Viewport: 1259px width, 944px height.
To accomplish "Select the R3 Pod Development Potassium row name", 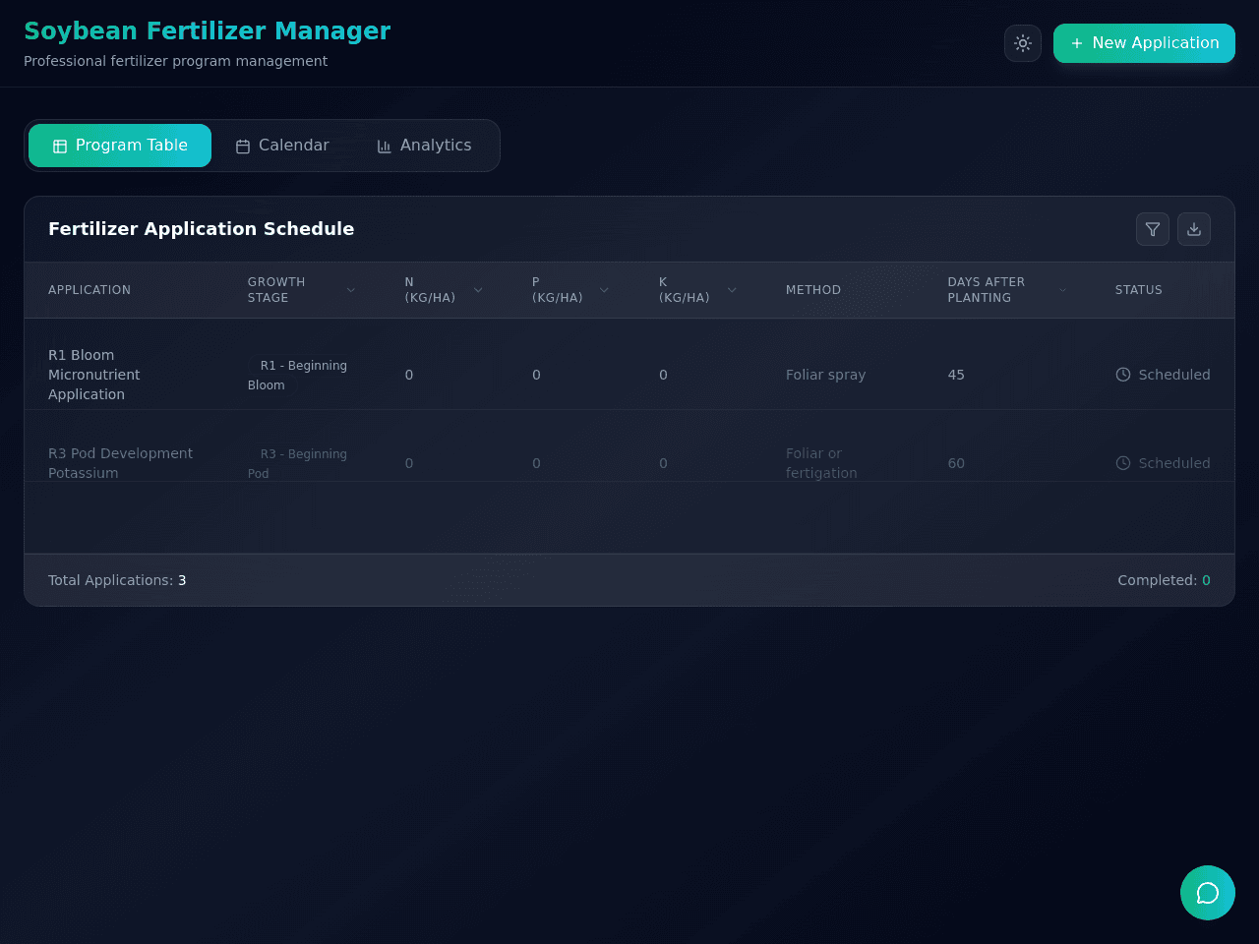I will click(x=120, y=463).
